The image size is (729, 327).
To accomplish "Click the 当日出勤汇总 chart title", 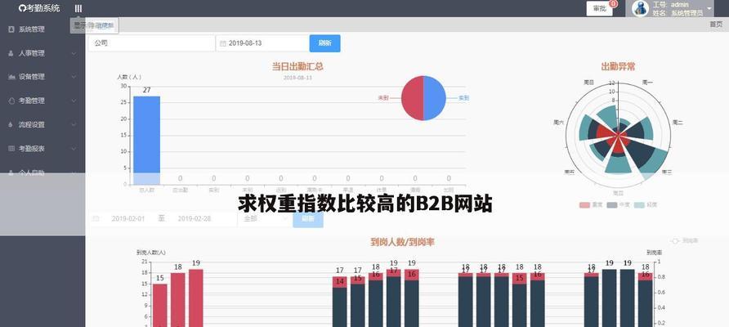I will (x=297, y=66).
